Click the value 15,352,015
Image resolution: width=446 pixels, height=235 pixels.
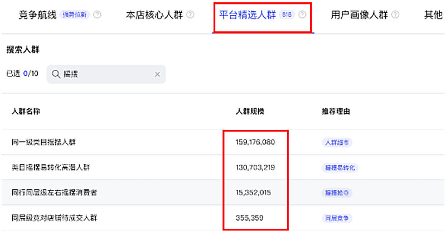pos(253,193)
